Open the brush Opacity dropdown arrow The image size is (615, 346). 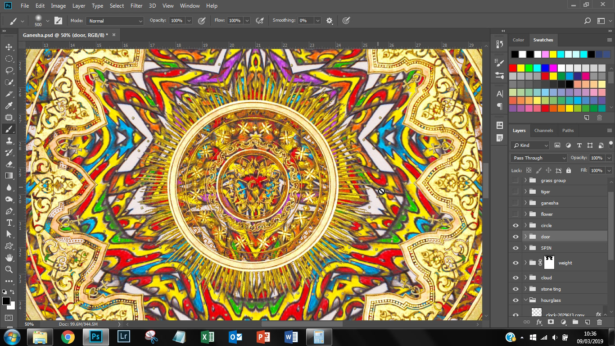(x=189, y=21)
